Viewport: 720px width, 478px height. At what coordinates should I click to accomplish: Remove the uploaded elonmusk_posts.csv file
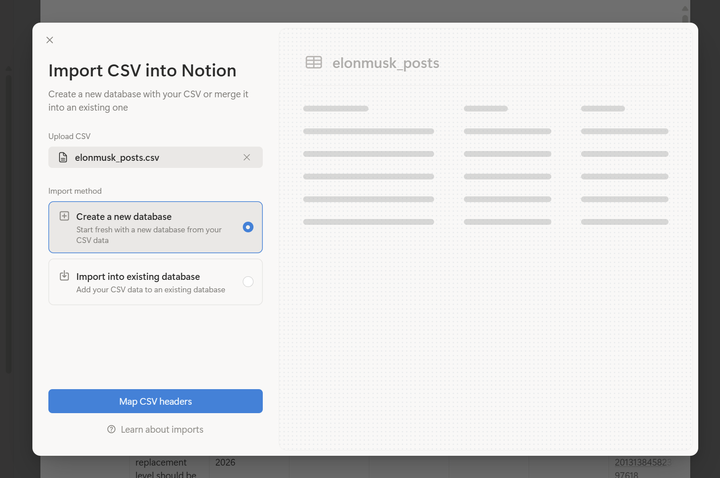pyautogui.click(x=247, y=157)
